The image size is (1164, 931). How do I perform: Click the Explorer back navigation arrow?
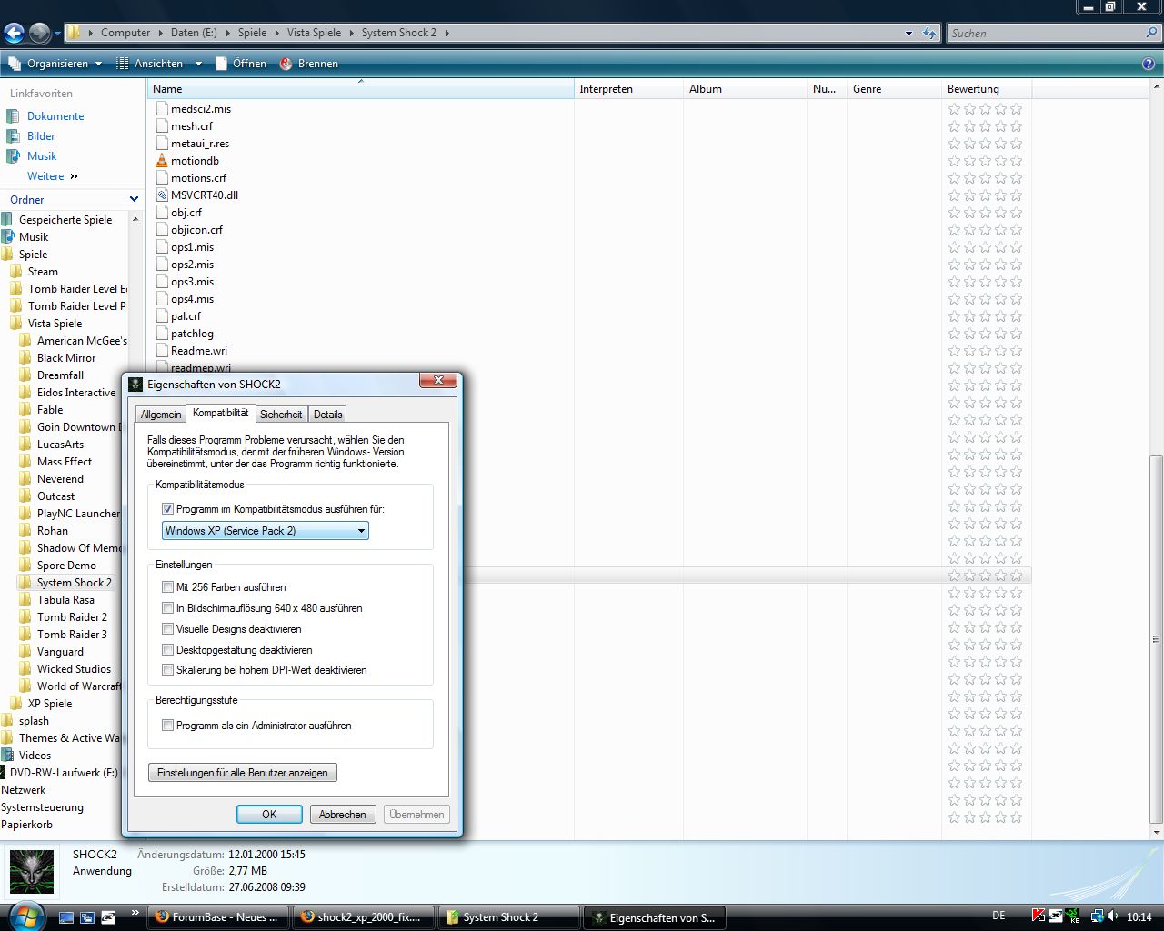pos(14,34)
